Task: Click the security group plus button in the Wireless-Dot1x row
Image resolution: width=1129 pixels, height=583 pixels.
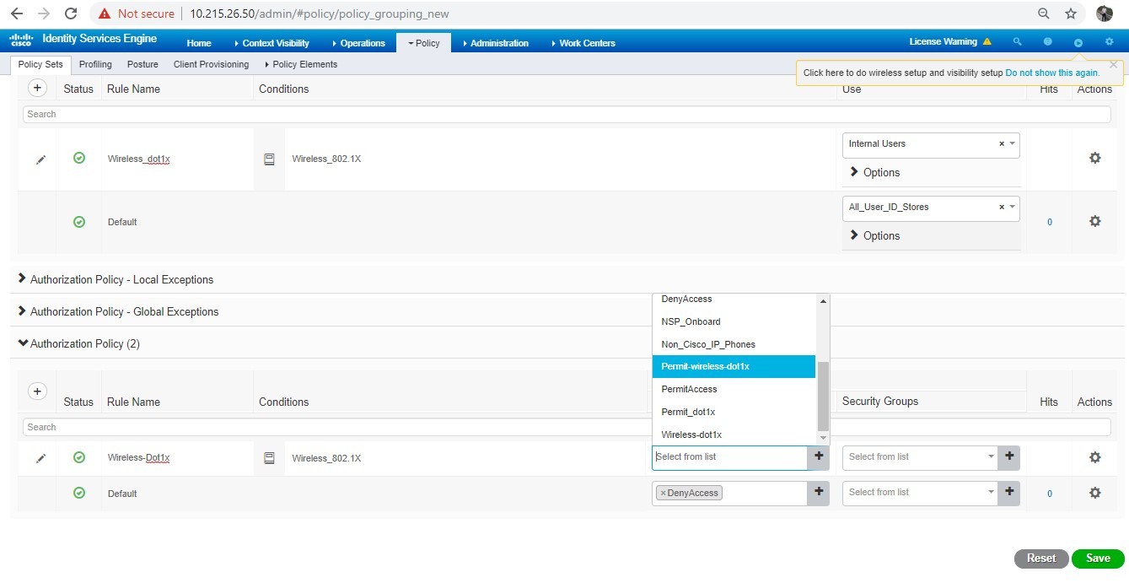Action: [1009, 456]
